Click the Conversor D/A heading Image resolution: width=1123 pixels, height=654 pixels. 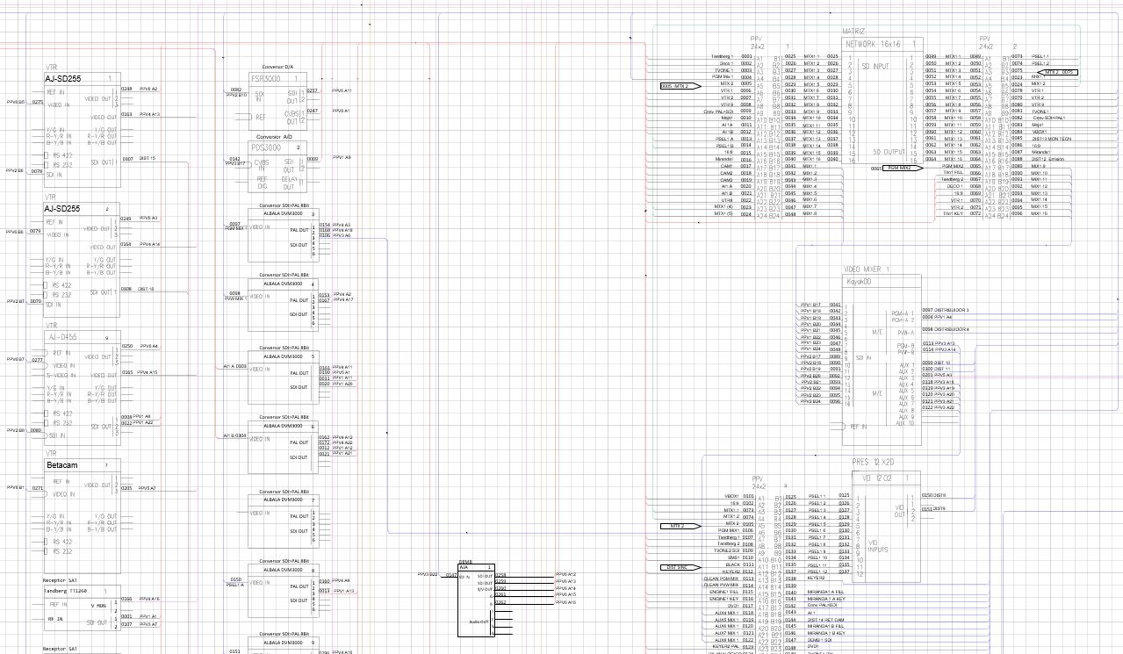(276, 67)
